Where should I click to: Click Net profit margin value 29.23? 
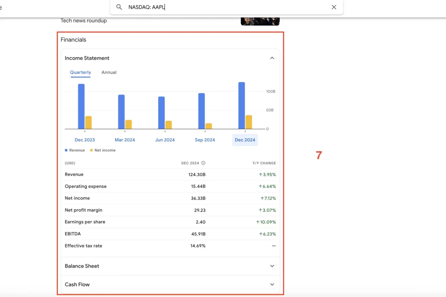(200, 210)
